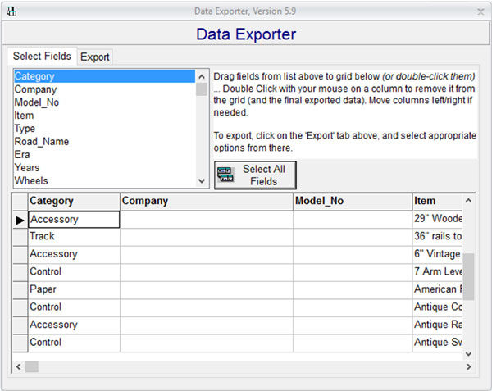Click the grid vertical scroll up arrow

[468, 201]
